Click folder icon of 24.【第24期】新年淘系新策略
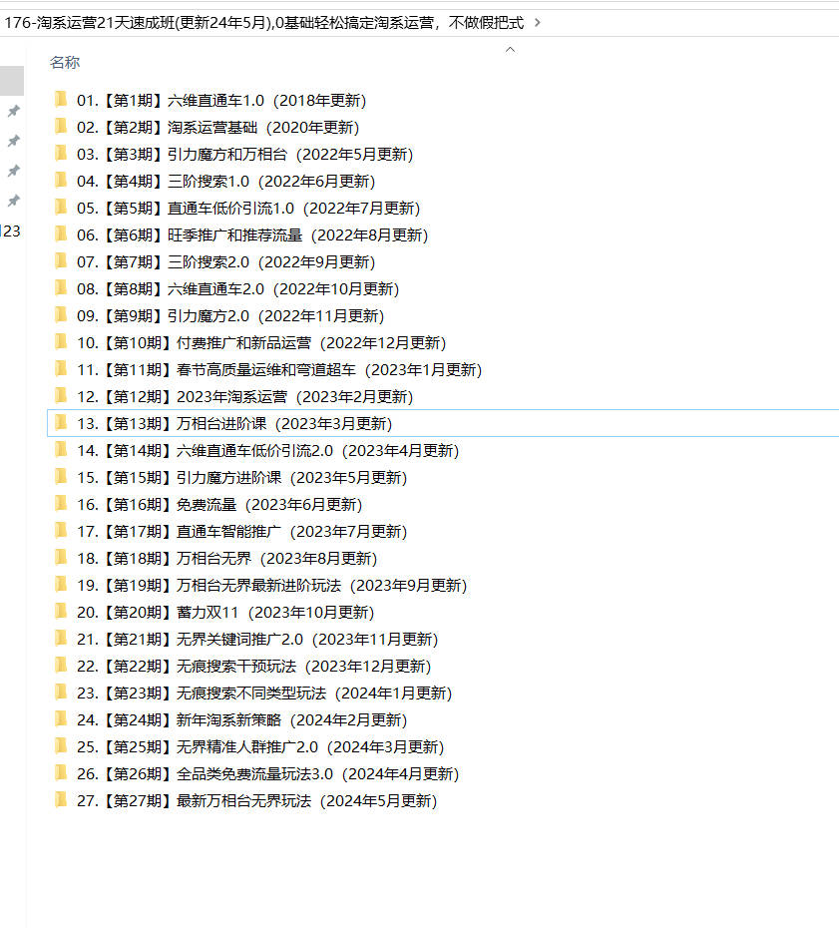 tap(61, 718)
